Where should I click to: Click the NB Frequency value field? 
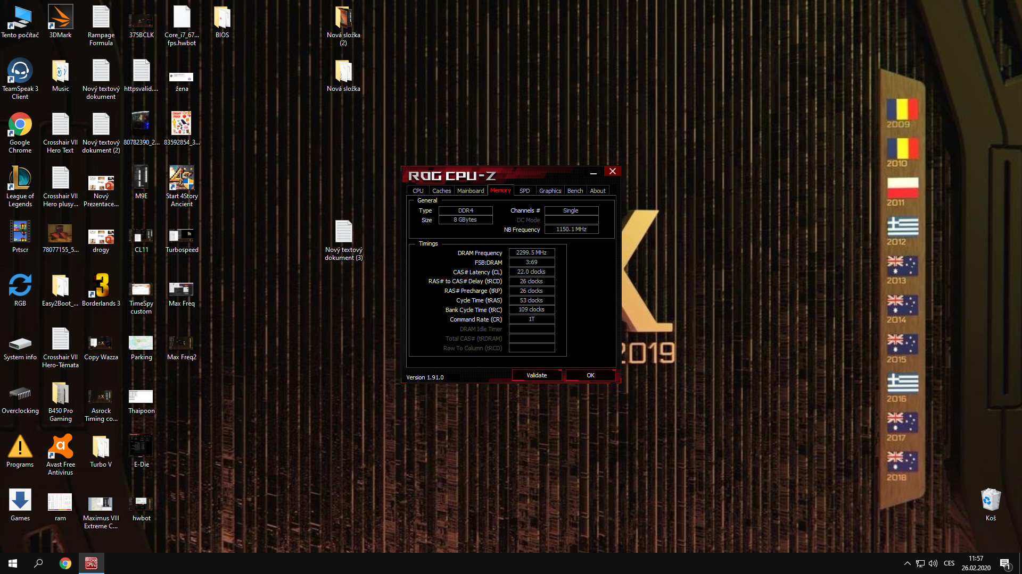click(571, 230)
